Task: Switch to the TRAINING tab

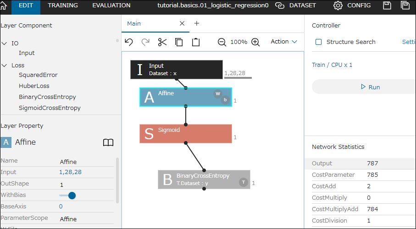Action: click(x=63, y=5)
